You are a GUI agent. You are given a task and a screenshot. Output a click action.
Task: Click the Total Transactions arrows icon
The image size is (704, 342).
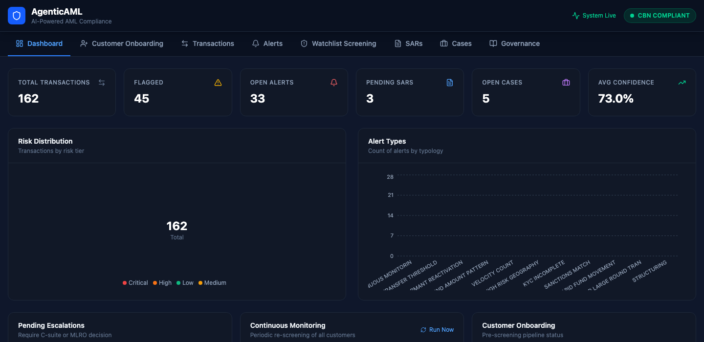click(x=102, y=83)
